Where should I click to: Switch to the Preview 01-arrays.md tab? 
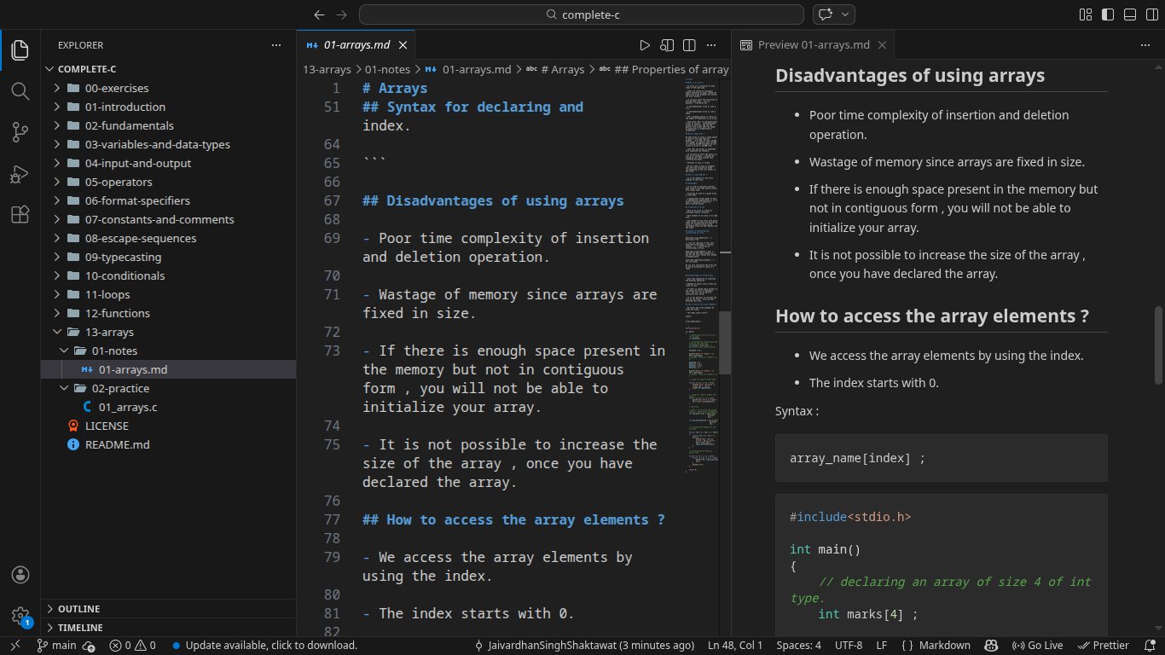[x=813, y=45]
